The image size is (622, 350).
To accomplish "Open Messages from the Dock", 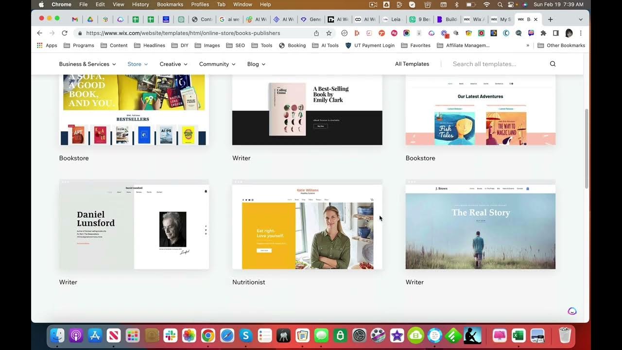I will [321, 335].
